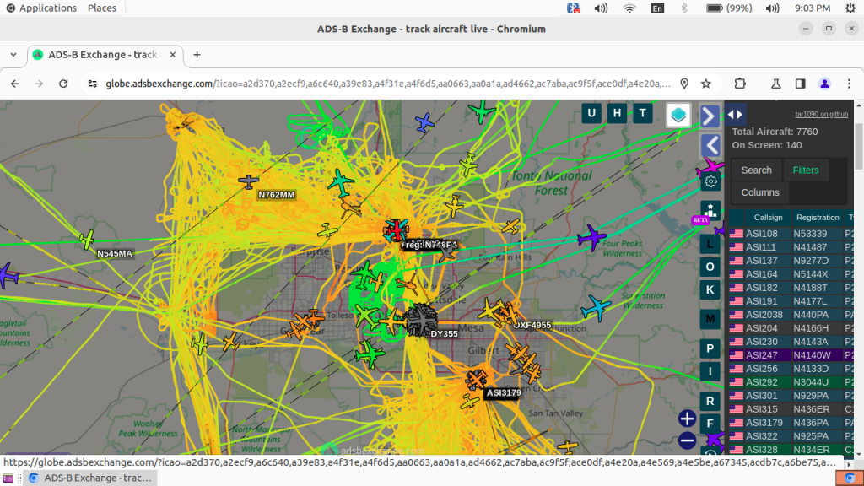Screen dimensions: 864x486
Task: Sort table by Registration header
Action: (x=817, y=217)
